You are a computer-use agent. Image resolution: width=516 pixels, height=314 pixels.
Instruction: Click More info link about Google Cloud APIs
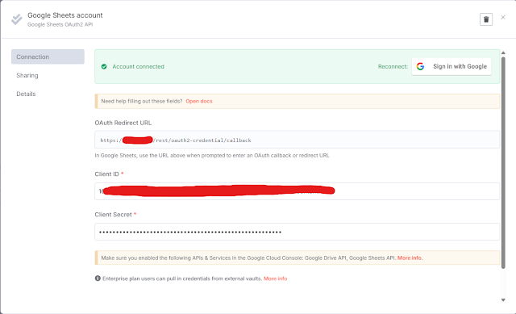tap(410, 257)
